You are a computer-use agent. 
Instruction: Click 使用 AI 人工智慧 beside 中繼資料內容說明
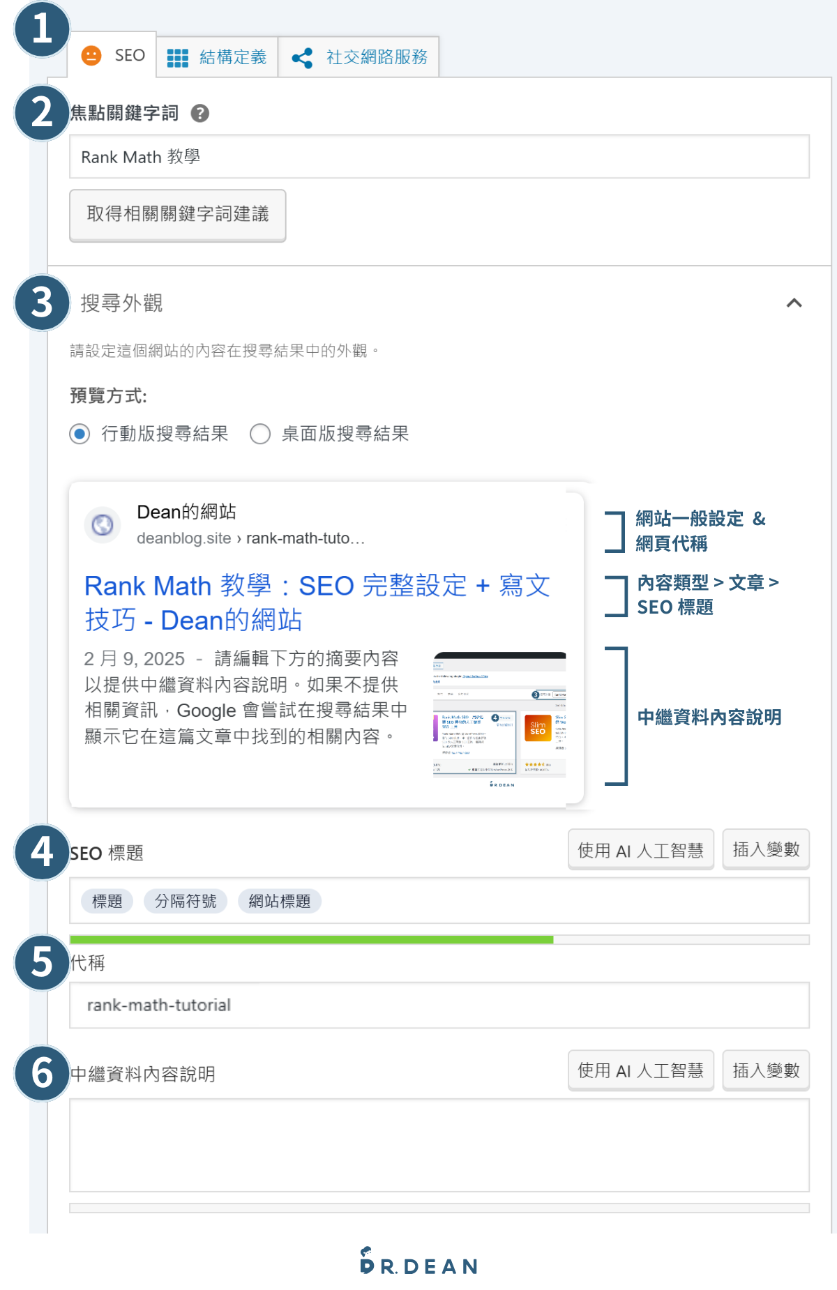click(x=641, y=1070)
